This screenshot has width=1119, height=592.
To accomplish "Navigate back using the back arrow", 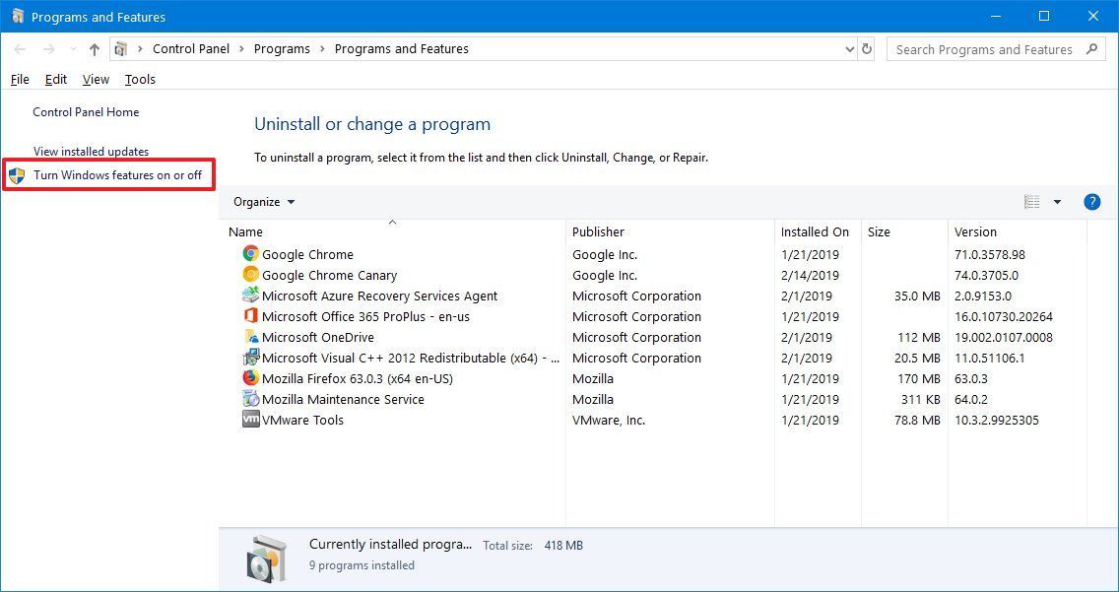I will 19,48.
